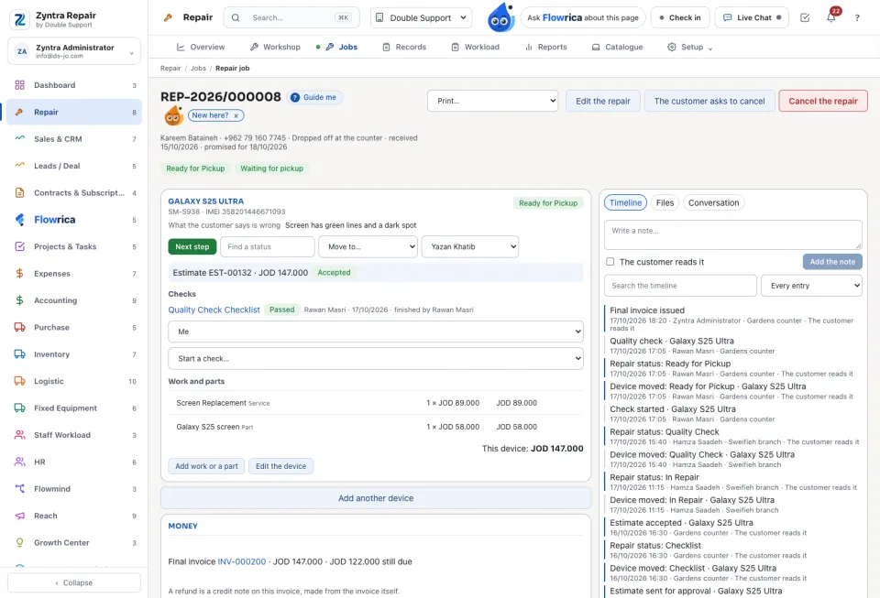This screenshot has height=598, width=880.
Task: Click the 'Cancel the repair' button
Action: 823,101
